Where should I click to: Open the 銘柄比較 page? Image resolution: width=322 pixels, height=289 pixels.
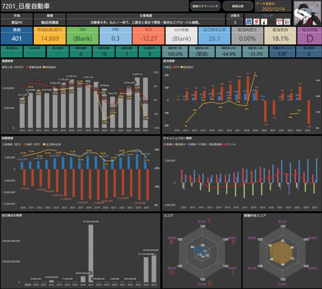pos(237,6)
